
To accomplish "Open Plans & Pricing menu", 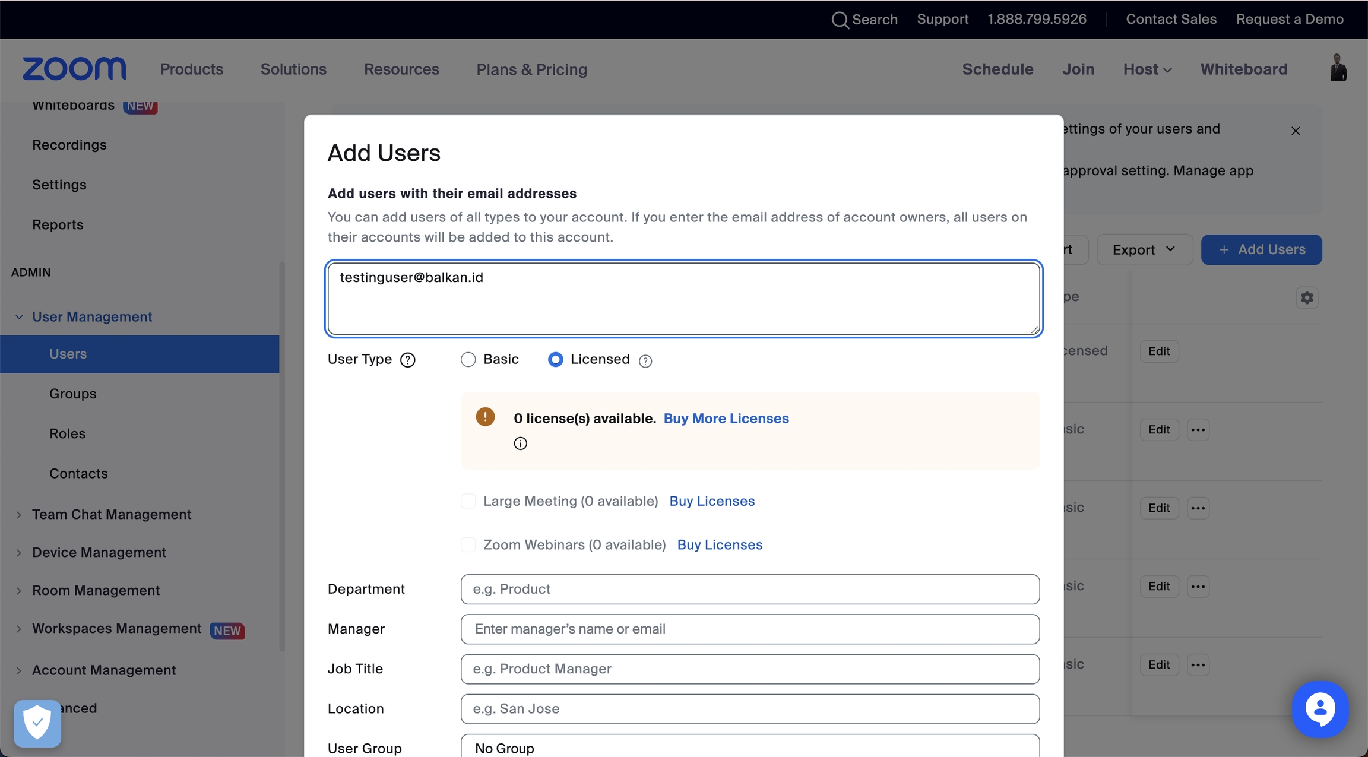I will click(531, 69).
